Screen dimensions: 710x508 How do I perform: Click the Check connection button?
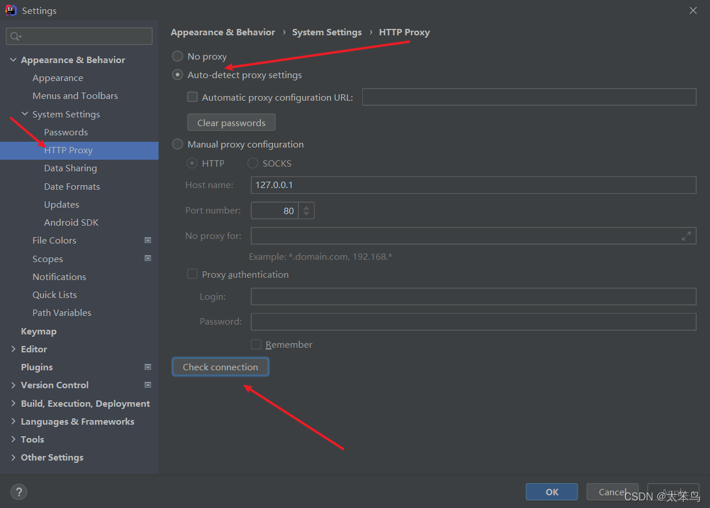[x=220, y=367]
